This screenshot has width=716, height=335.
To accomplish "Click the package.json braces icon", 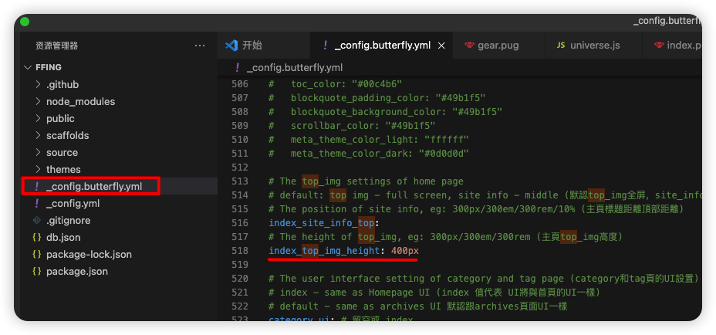I will click(36, 272).
